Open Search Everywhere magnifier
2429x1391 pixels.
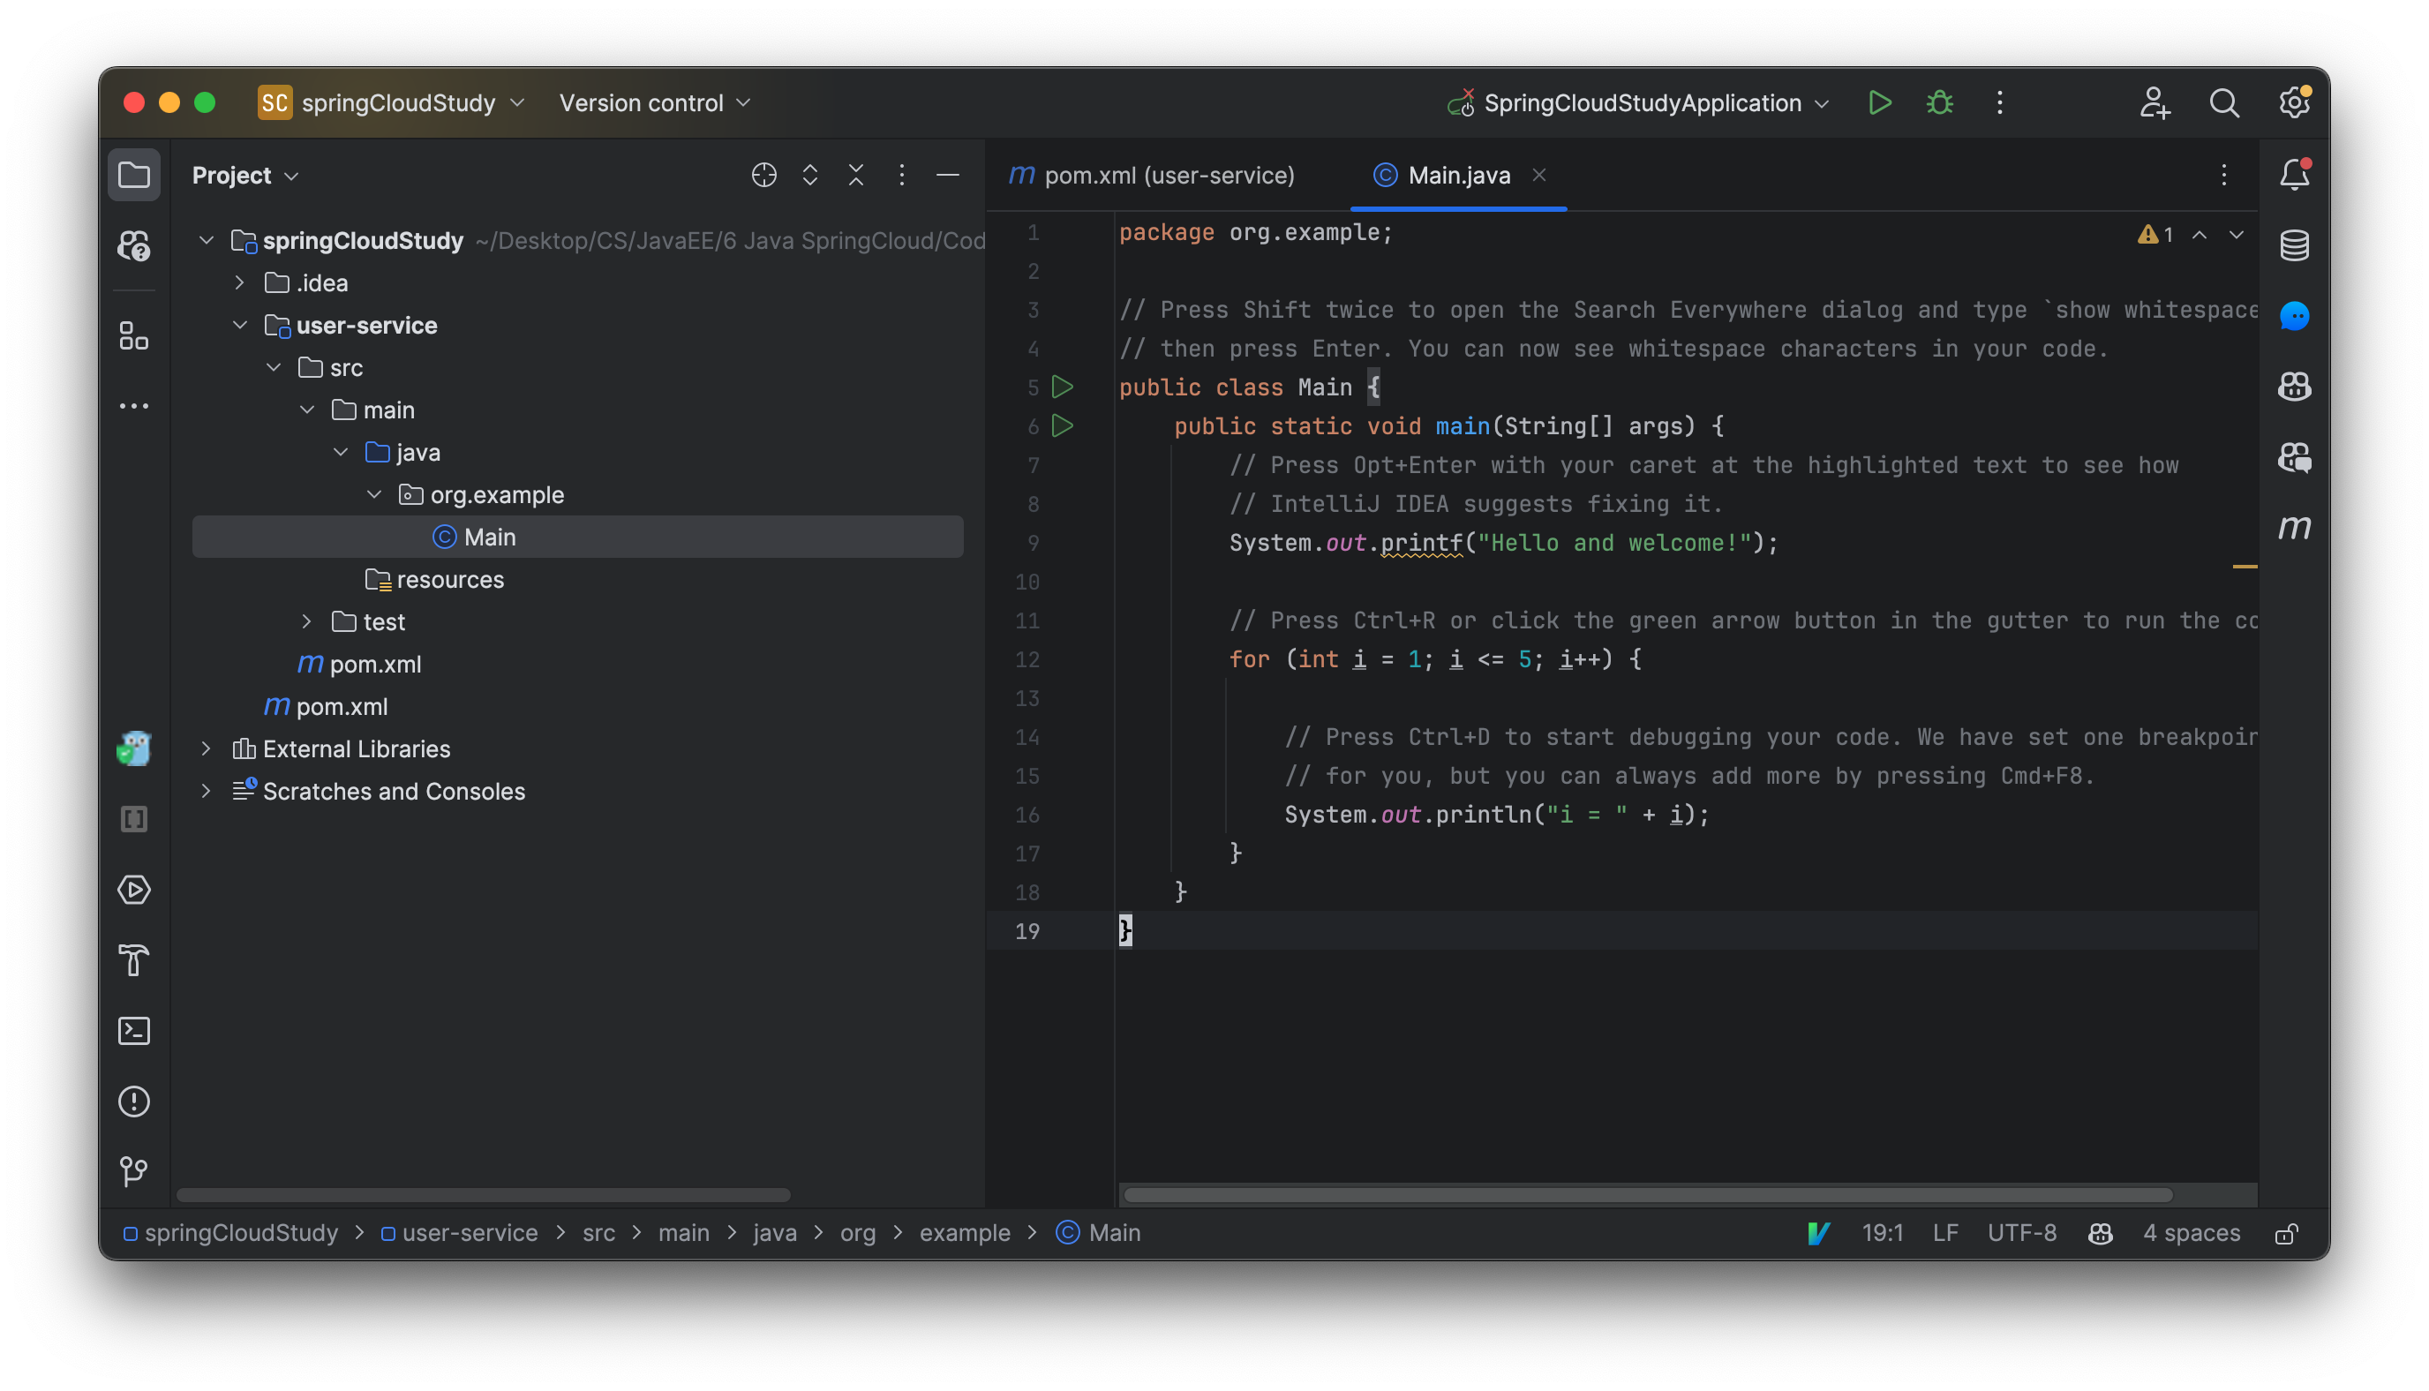[x=2224, y=102]
